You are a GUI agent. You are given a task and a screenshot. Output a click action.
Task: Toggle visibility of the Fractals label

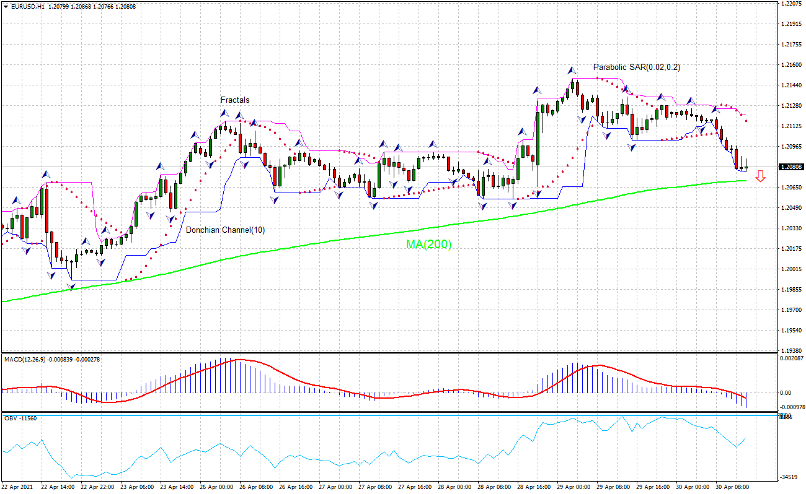coord(236,100)
